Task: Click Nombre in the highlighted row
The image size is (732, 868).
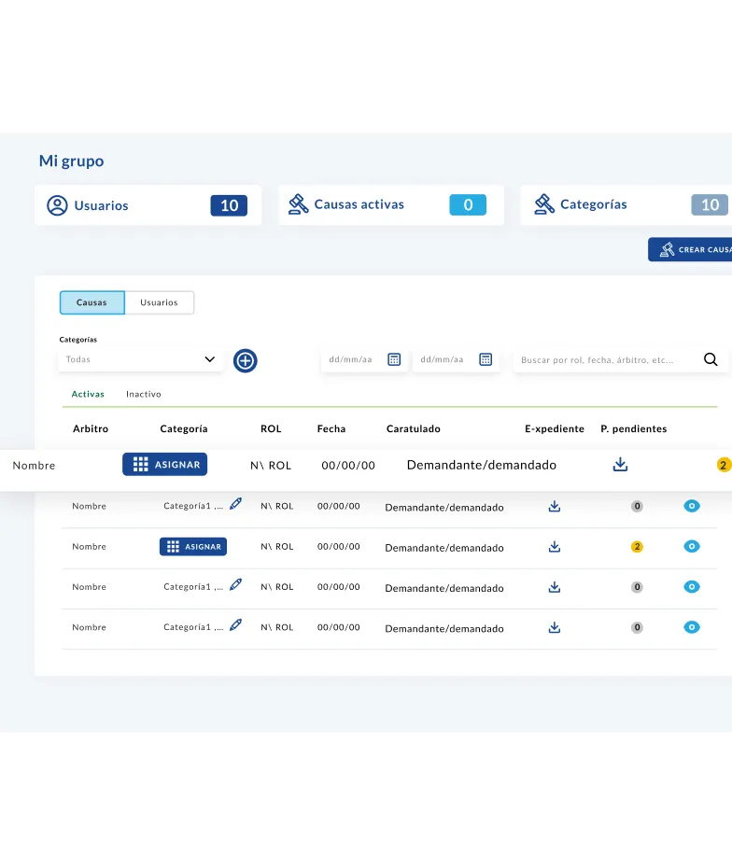Action: click(x=34, y=466)
